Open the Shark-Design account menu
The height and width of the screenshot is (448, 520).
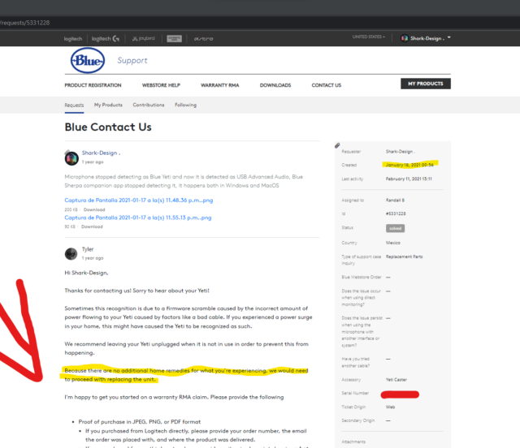coord(427,38)
